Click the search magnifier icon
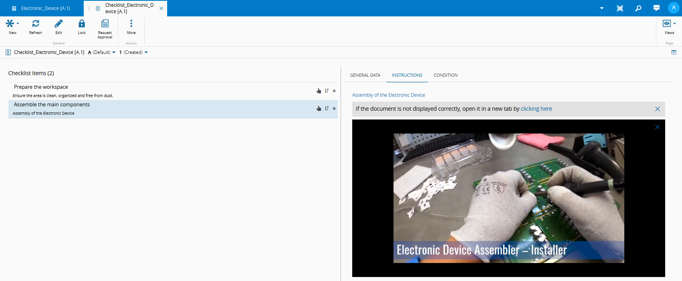This screenshot has height=281, width=682. (638, 8)
